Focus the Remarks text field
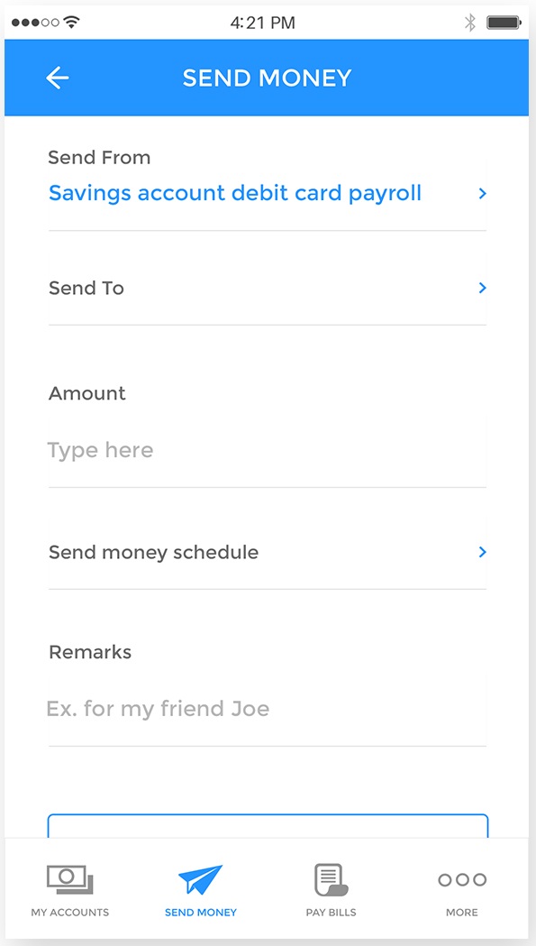This screenshot has height=946, width=536. point(267,709)
